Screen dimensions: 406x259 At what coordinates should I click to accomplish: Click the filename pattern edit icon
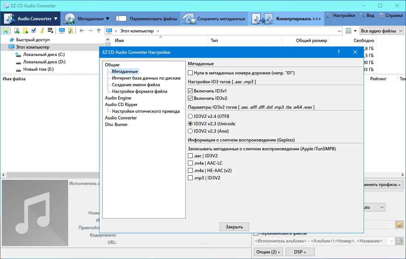tap(399, 241)
